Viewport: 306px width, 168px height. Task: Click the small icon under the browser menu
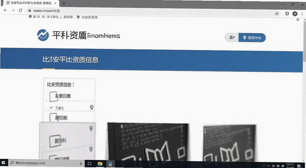click(x=298, y=20)
